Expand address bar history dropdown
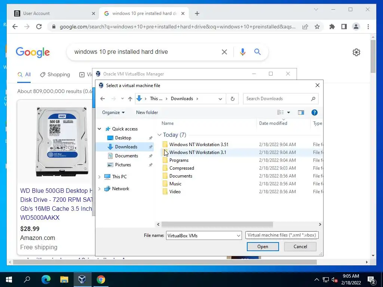The image size is (383, 287). (220, 99)
